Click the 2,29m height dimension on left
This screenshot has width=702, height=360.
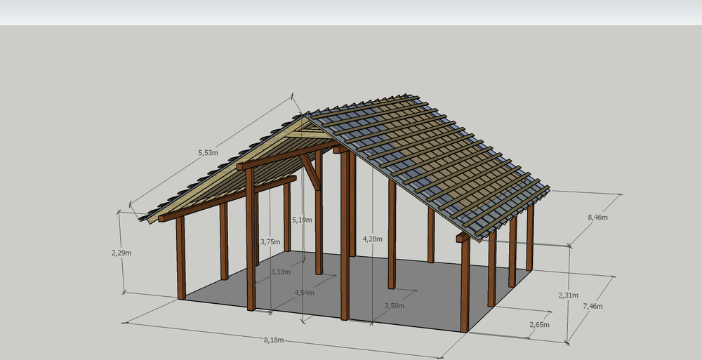pos(121,253)
